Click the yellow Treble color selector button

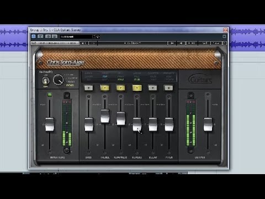pos(105,88)
